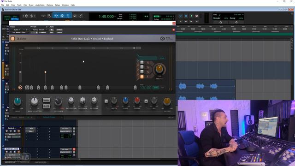Adjust the top zoom slider handle
The image size is (295, 166).
click(134, 48)
